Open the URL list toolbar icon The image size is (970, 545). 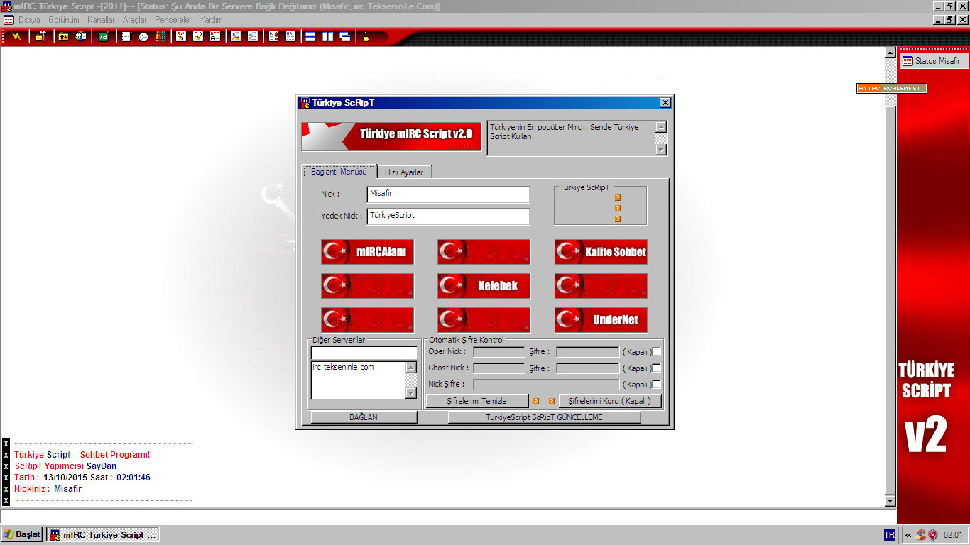coord(290,36)
